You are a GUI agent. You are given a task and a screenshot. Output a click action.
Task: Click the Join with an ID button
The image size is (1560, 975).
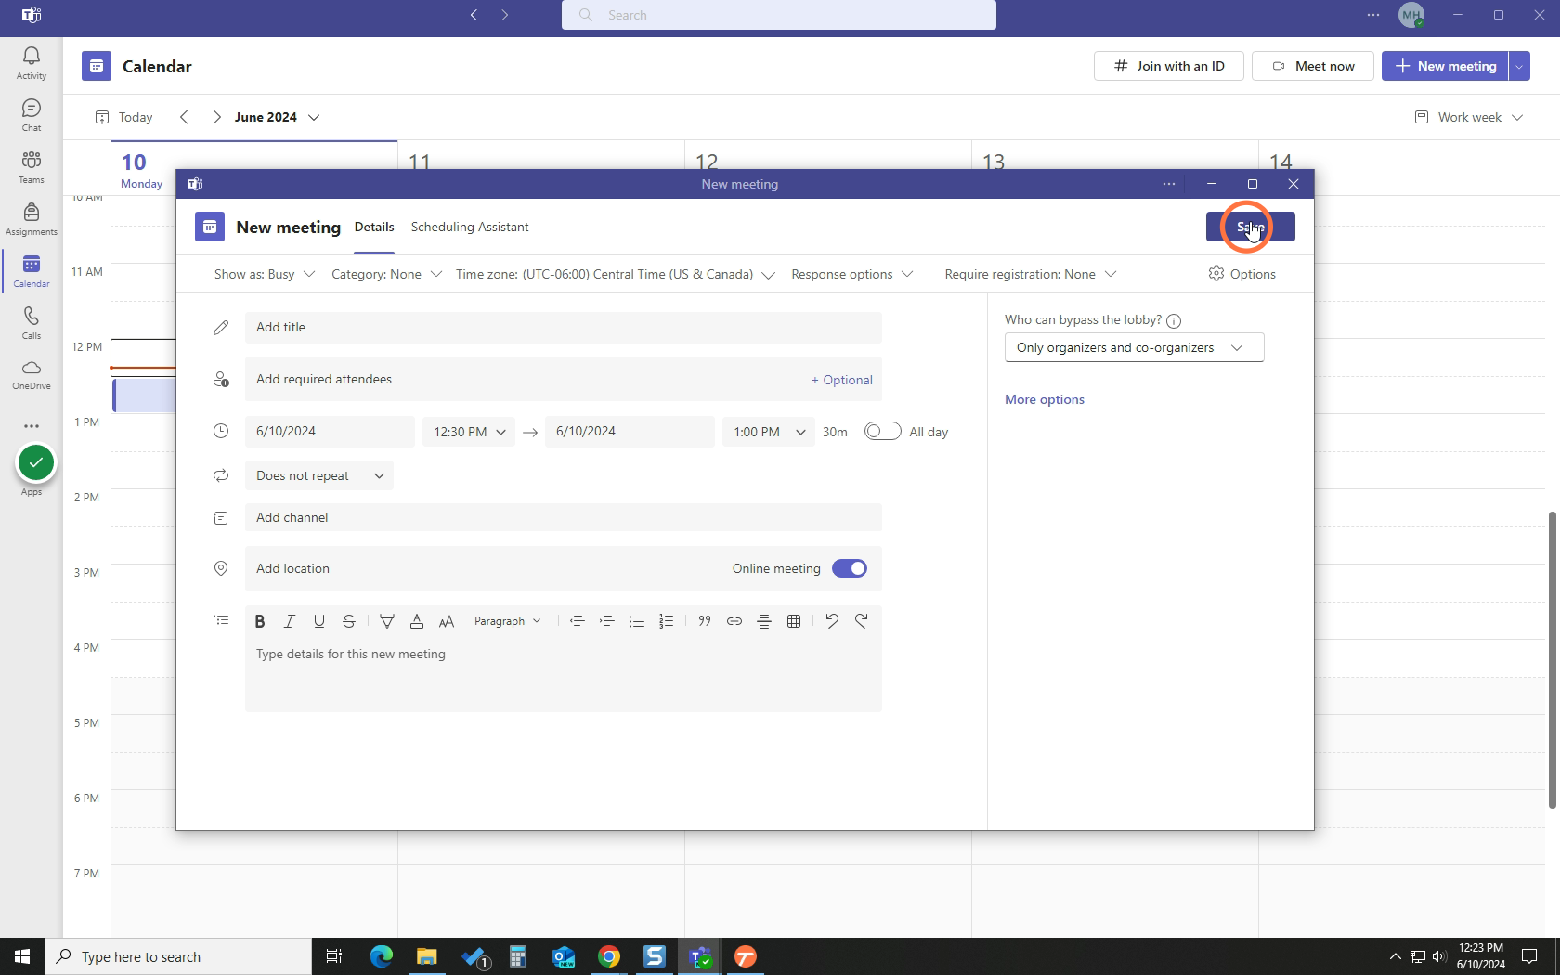(1168, 66)
